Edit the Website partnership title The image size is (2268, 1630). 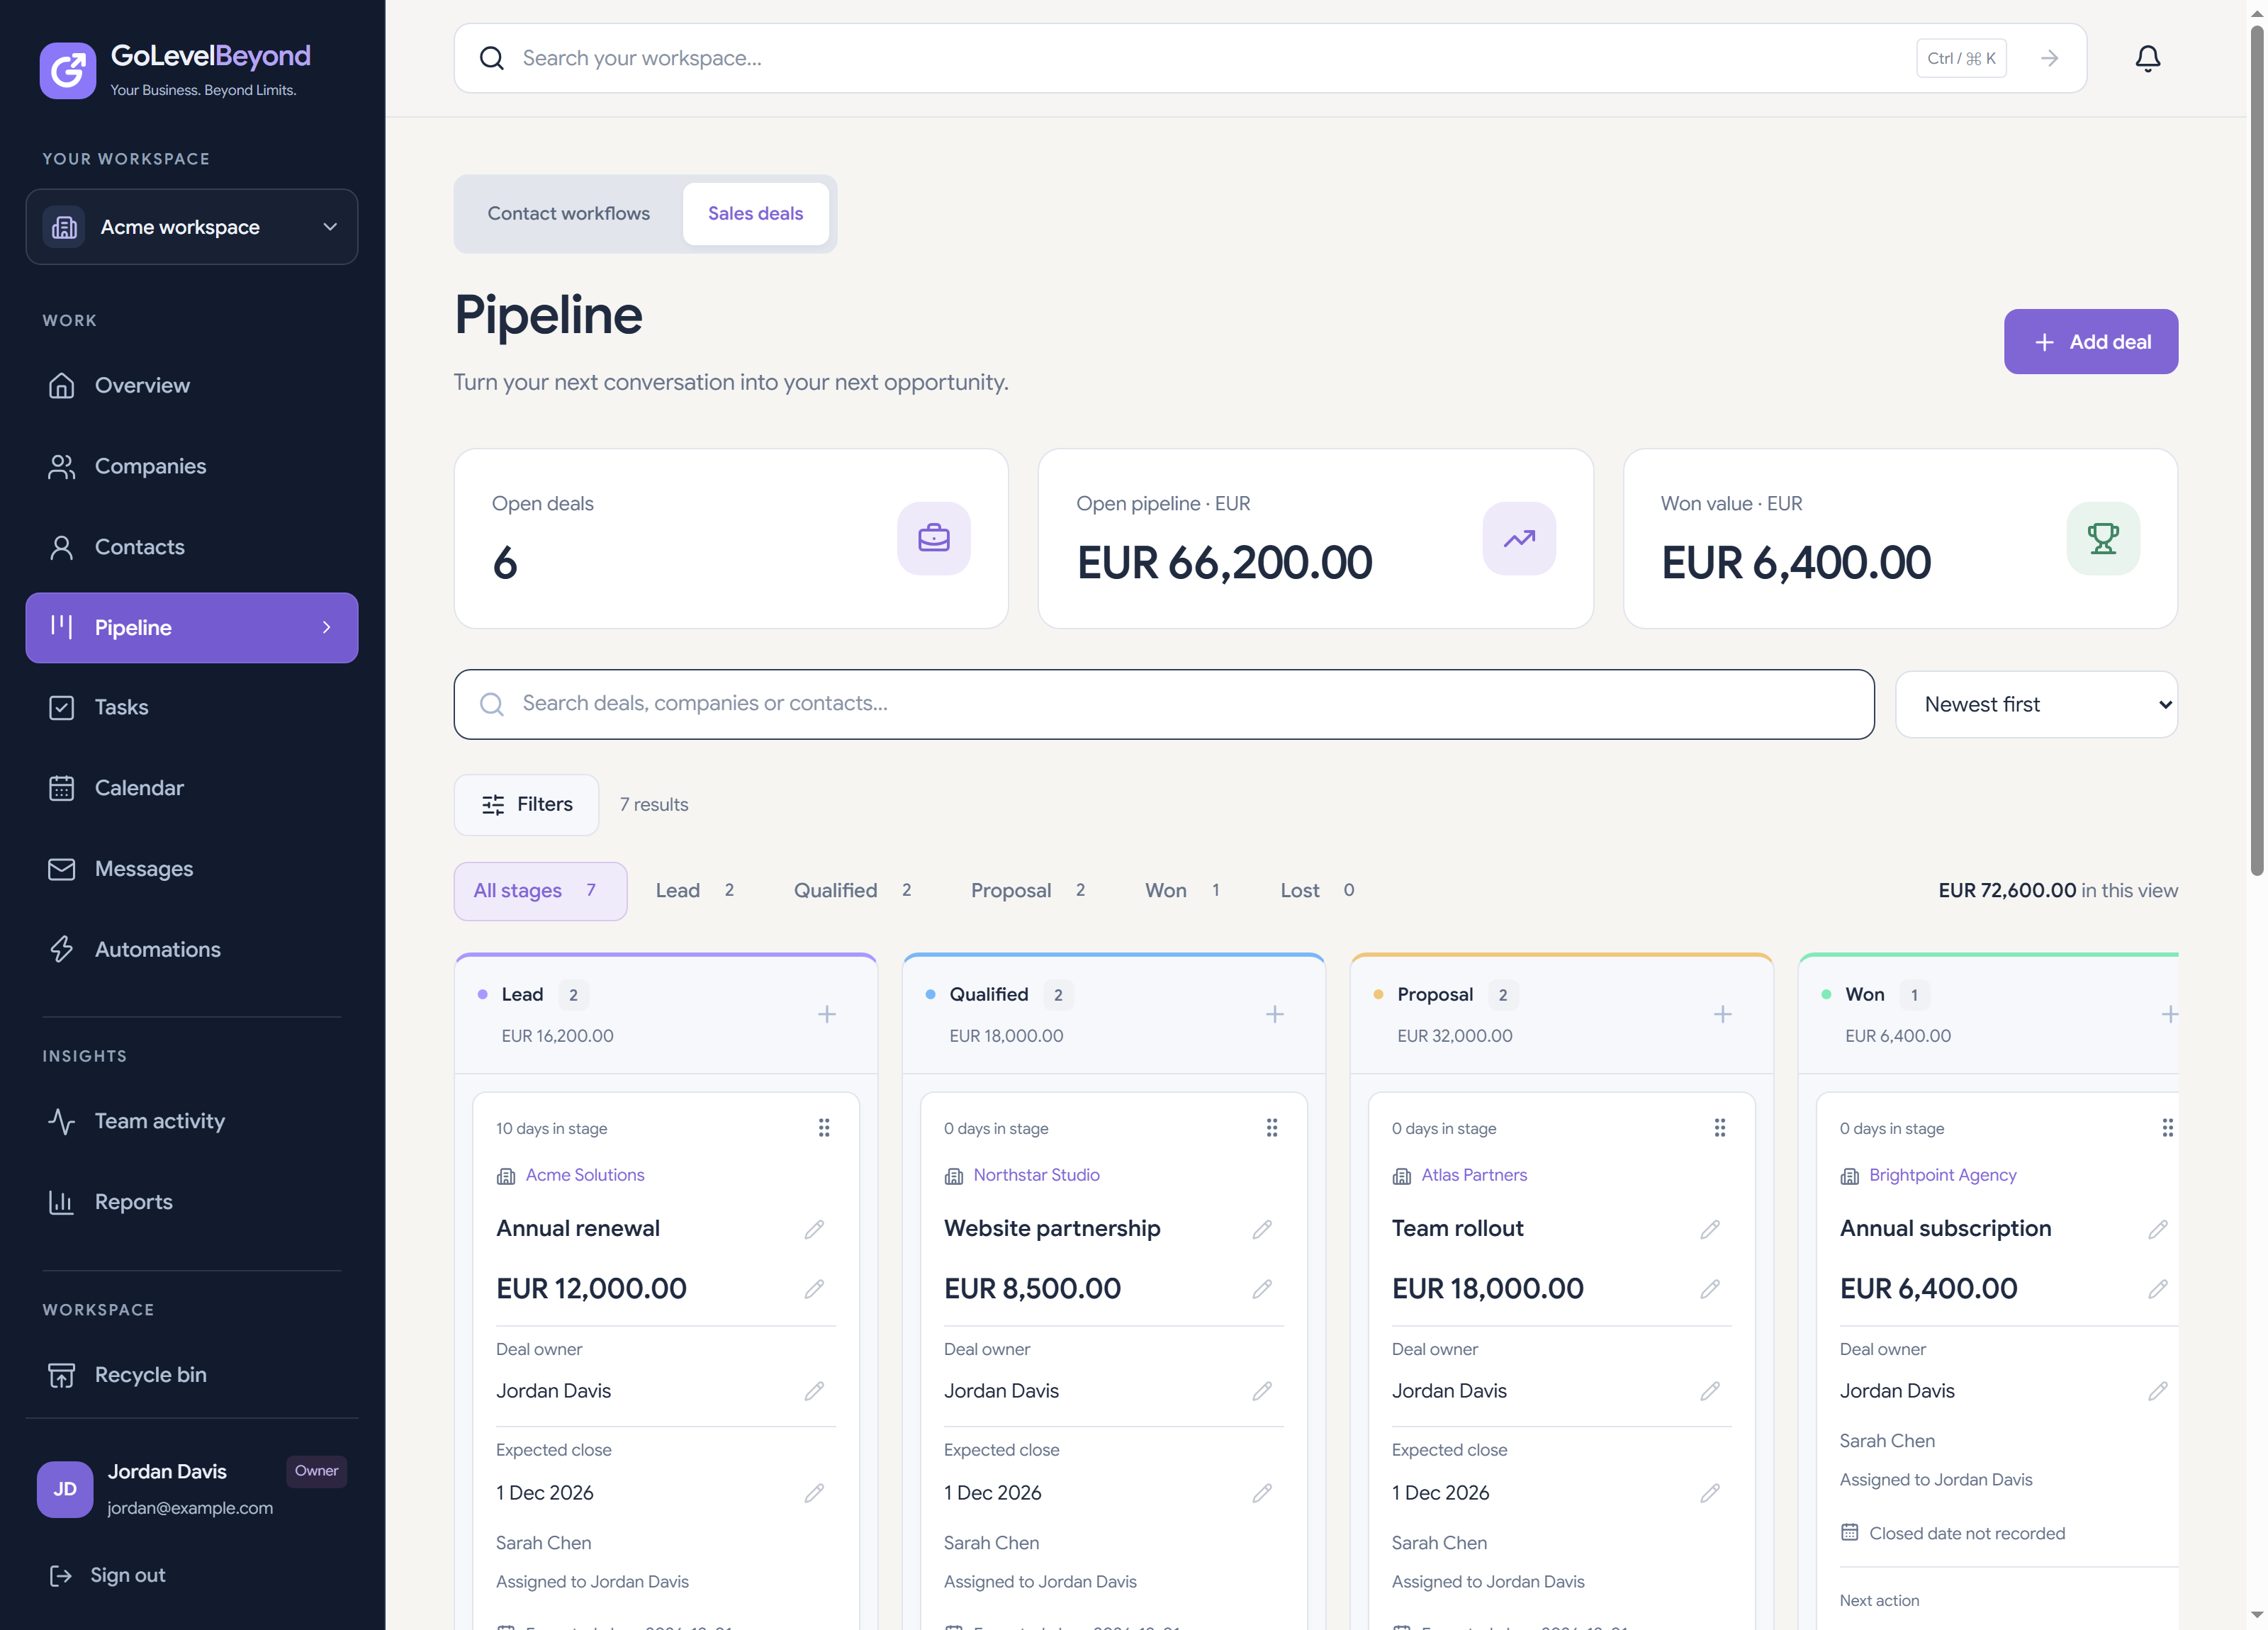click(x=1262, y=1229)
